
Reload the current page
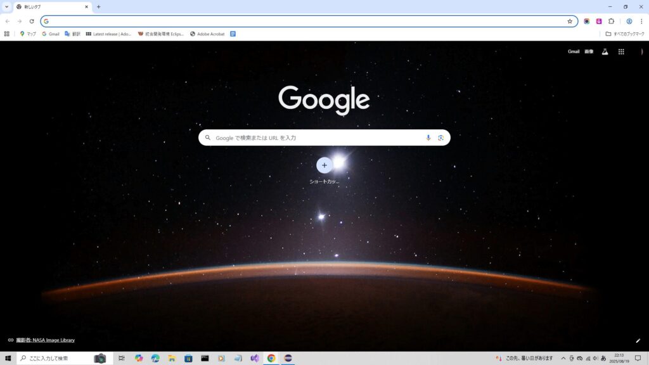click(32, 21)
